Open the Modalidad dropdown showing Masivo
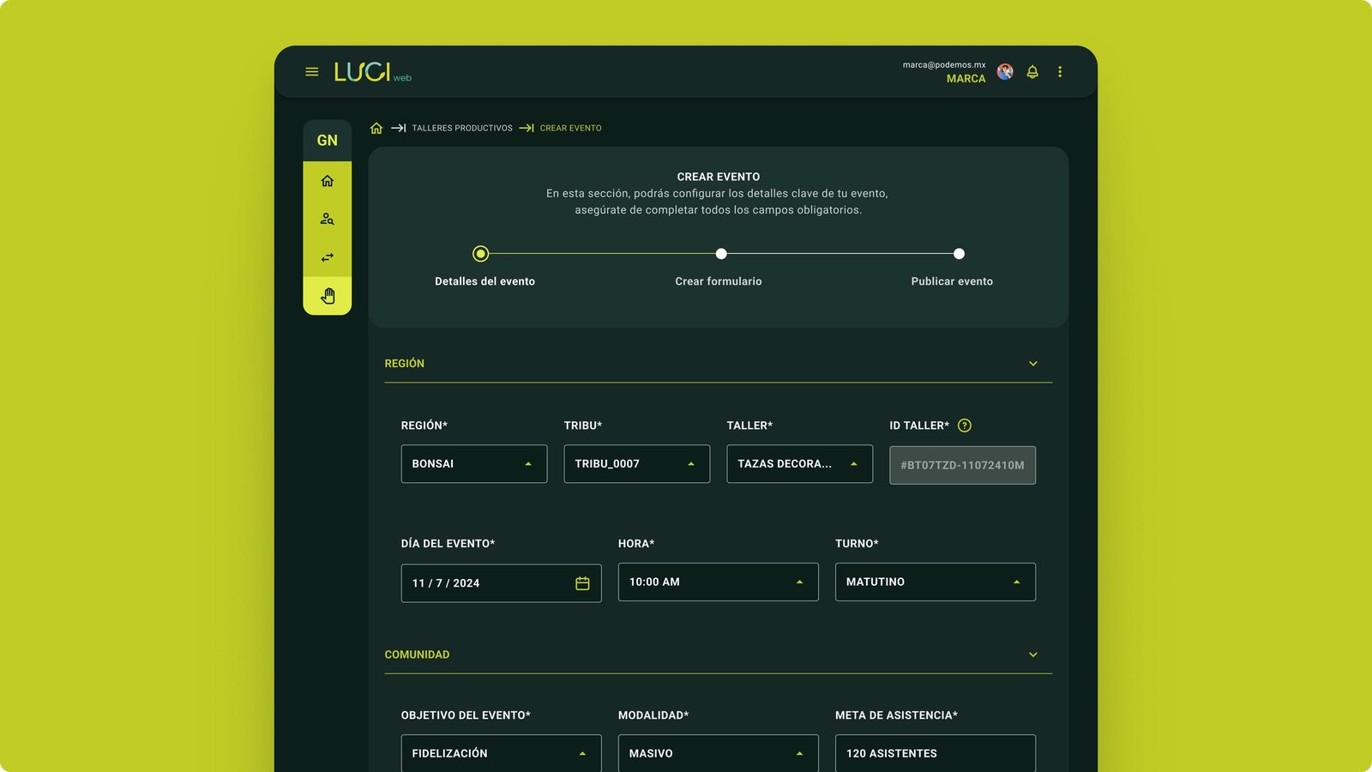 click(x=719, y=753)
